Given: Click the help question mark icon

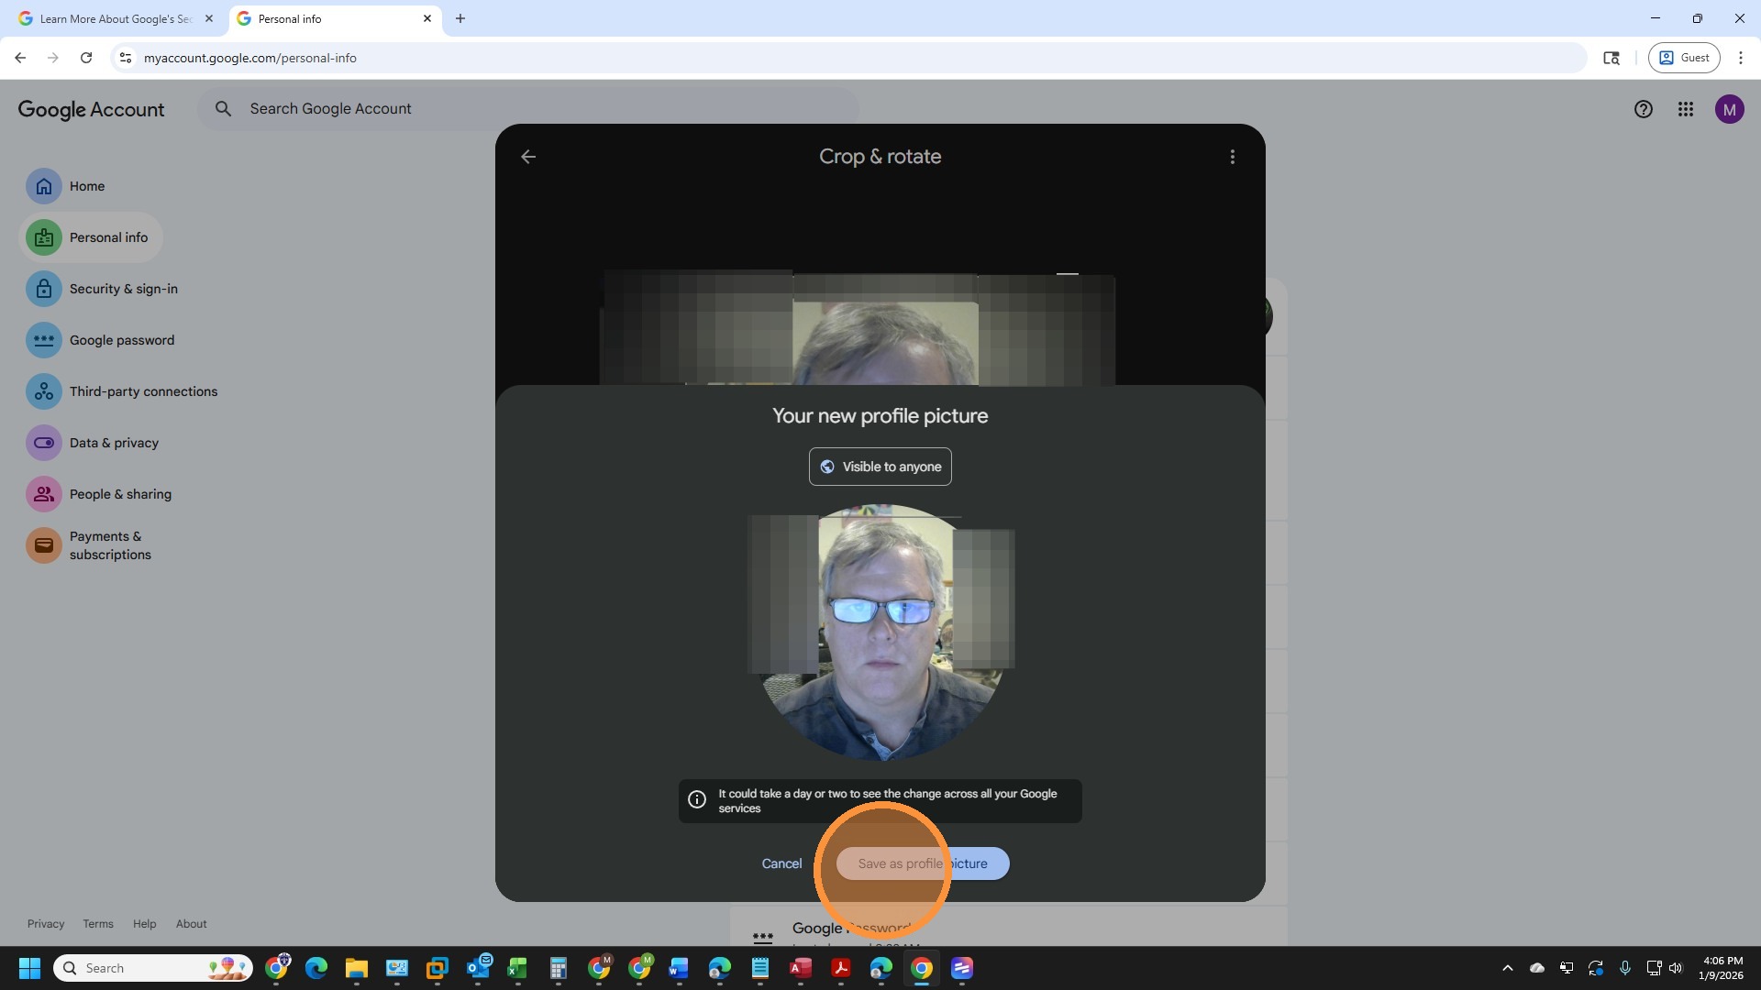Looking at the screenshot, I should tap(1643, 110).
